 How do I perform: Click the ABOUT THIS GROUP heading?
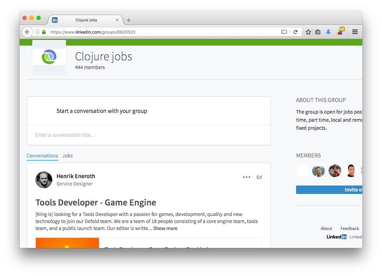(321, 100)
